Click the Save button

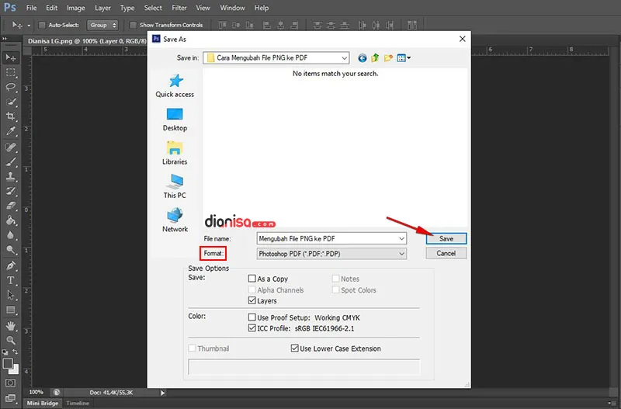click(446, 238)
